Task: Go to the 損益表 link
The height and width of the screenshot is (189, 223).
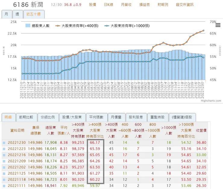Action: click(x=144, y=5)
